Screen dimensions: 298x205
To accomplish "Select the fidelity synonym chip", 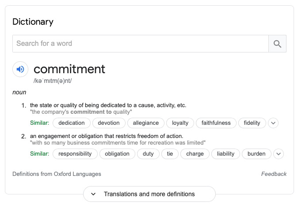I will 252,123.
